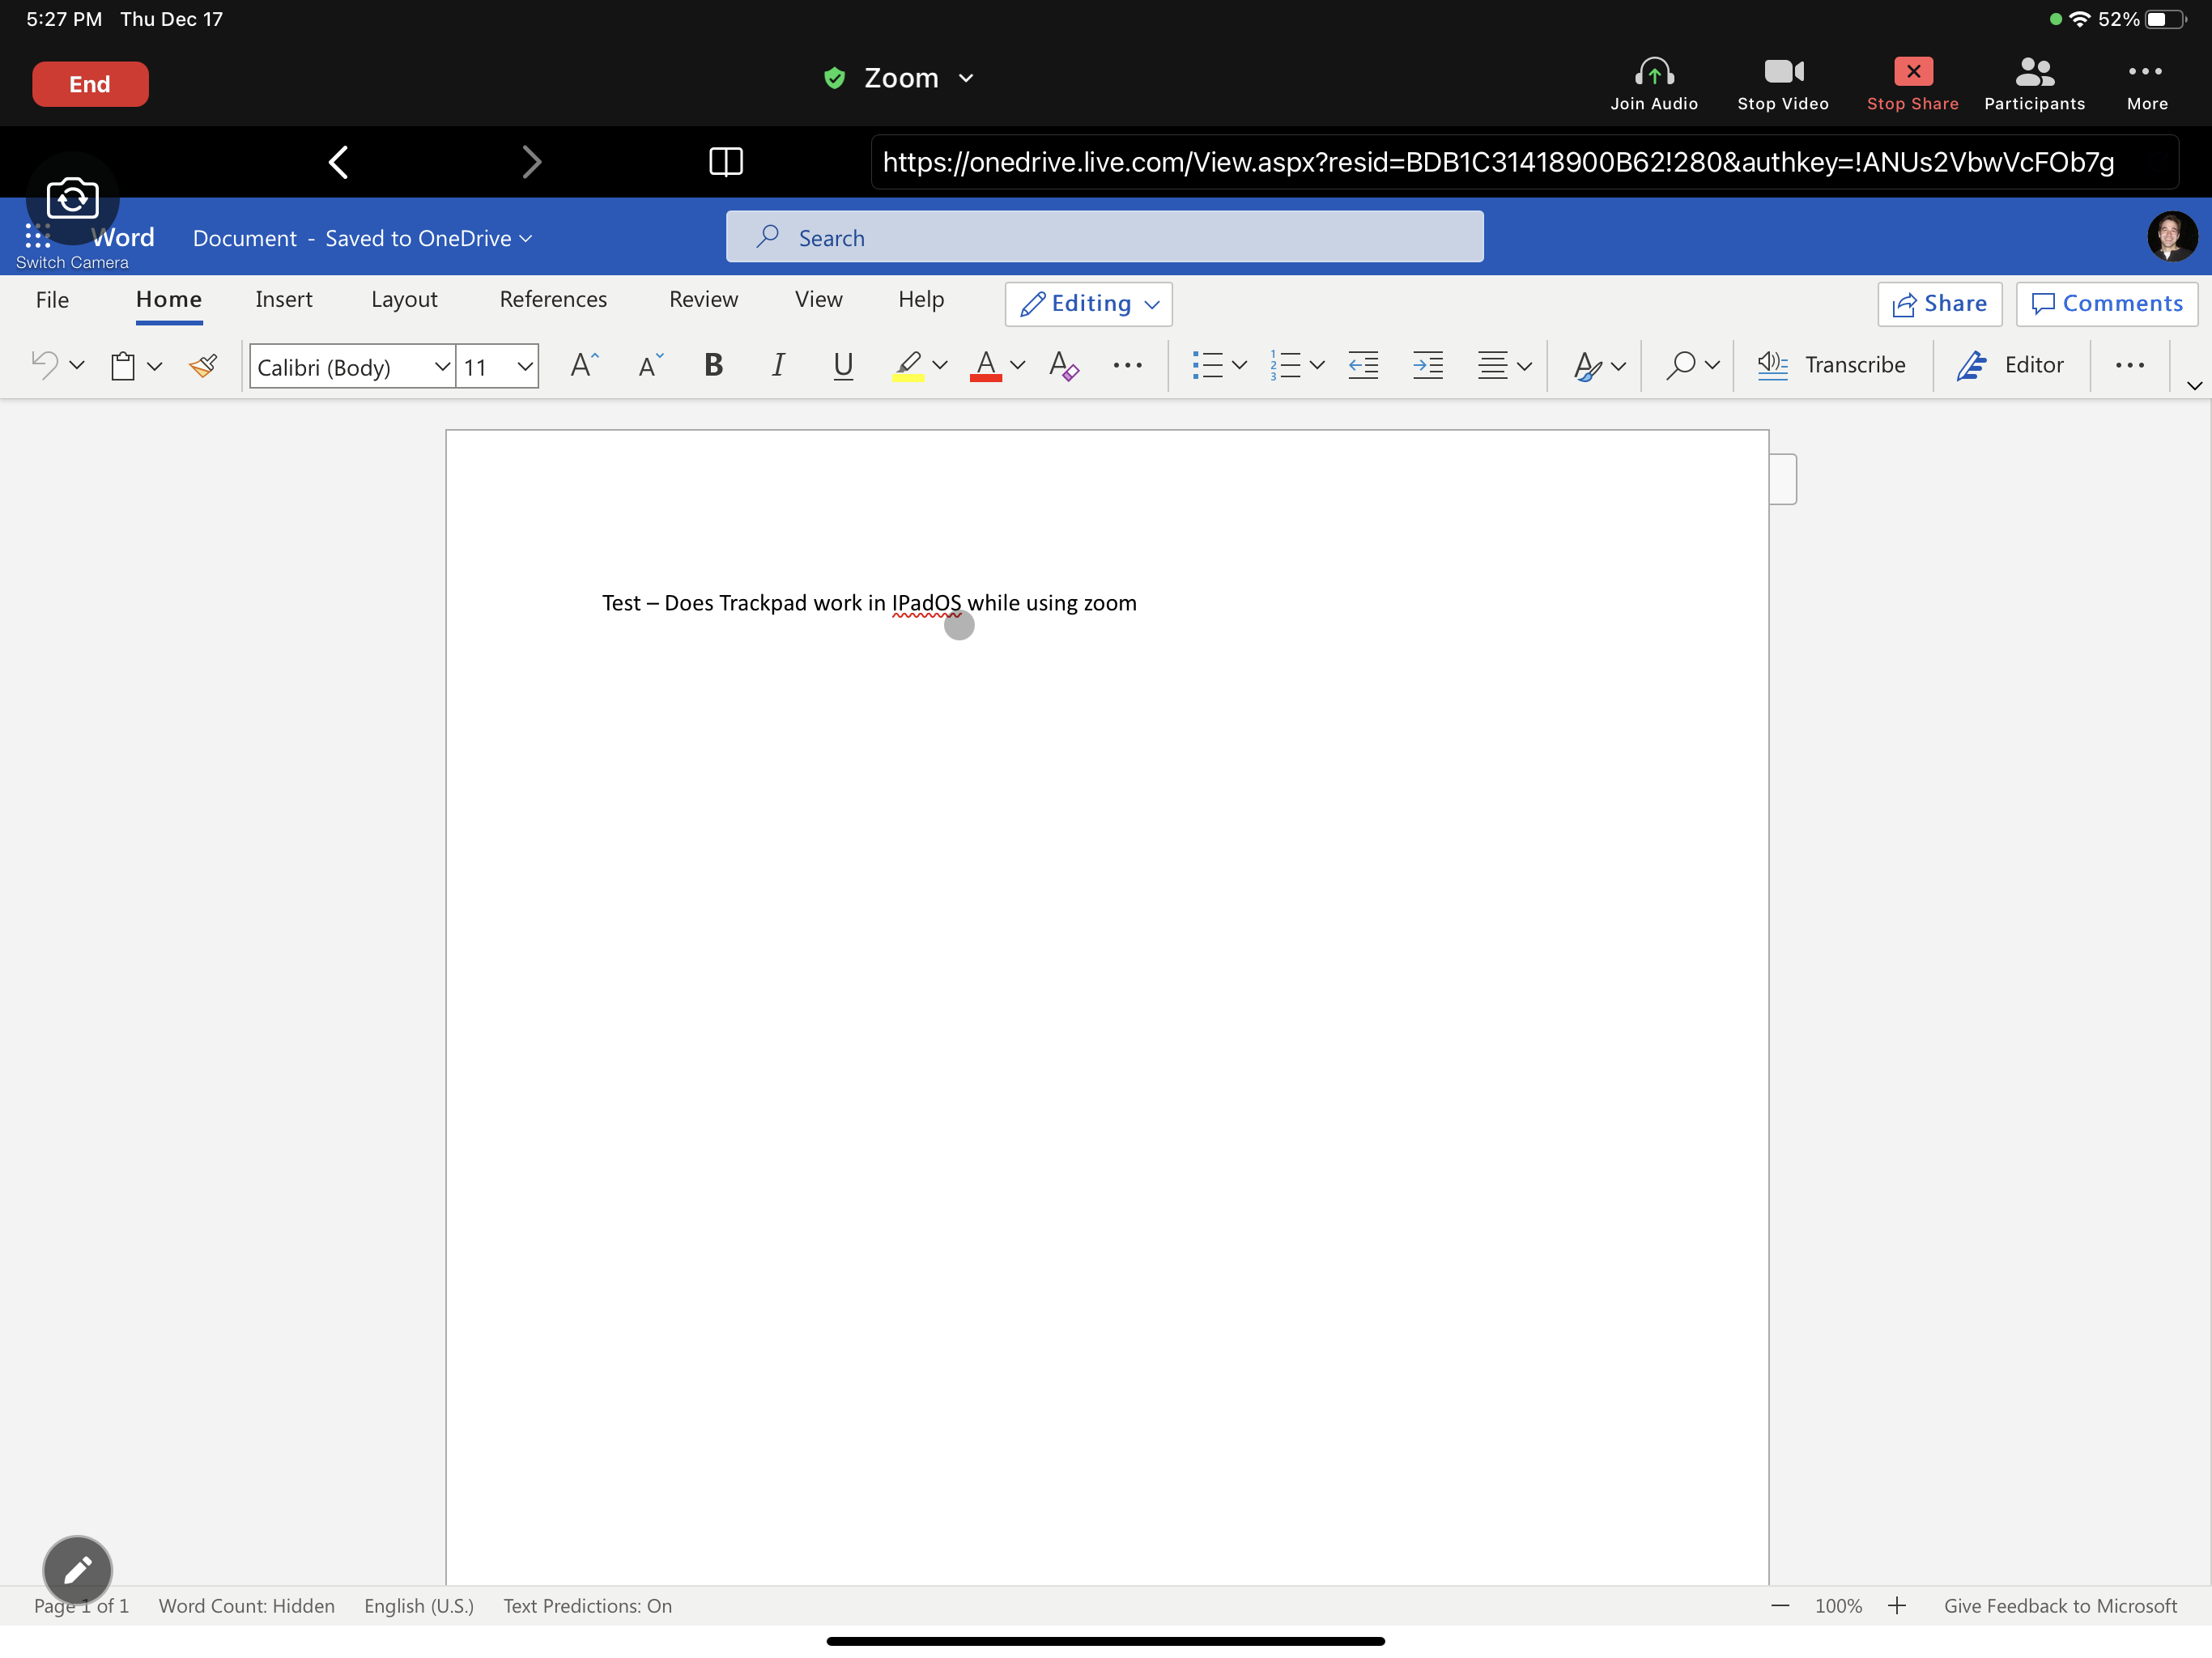Open the References tab
This screenshot has width=2212, height=1658.
[x=553, y=300]
